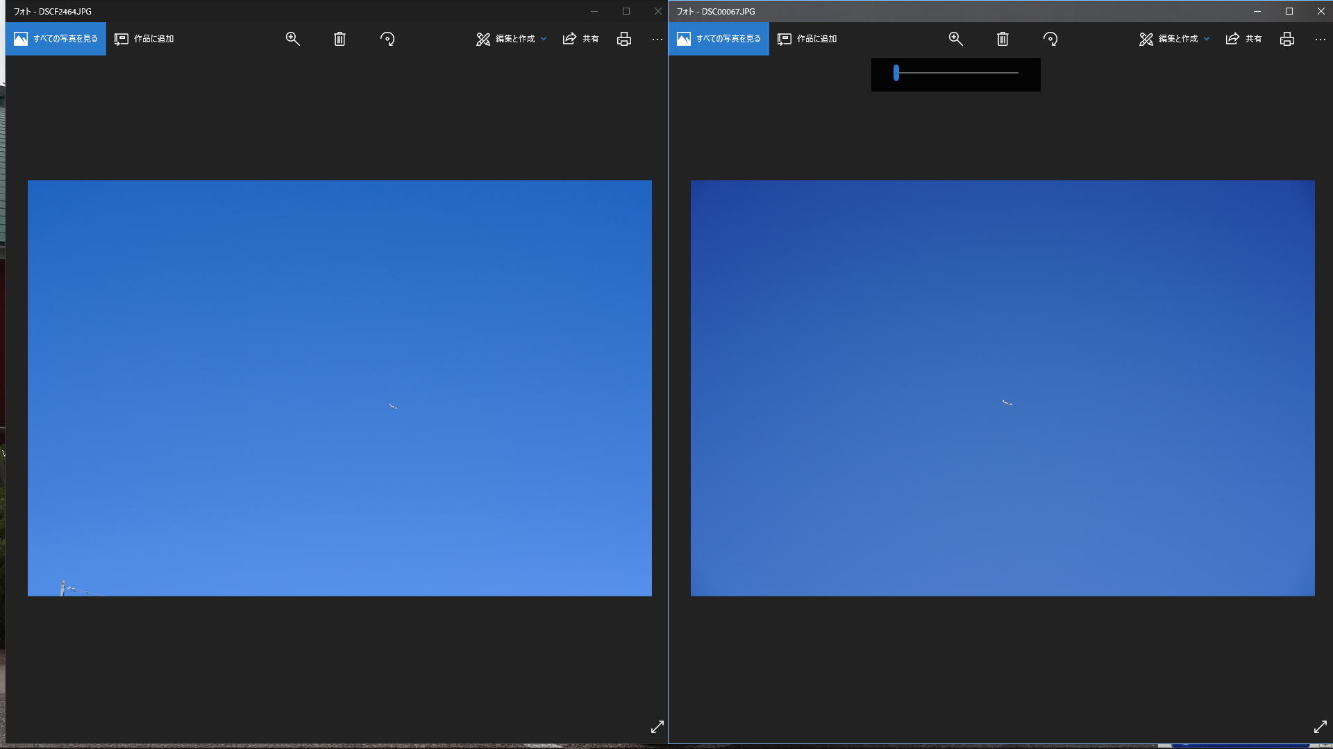
Task: Click zoom magnifier in DSCF2464.JPG window
Action: (x=293, y=39)
